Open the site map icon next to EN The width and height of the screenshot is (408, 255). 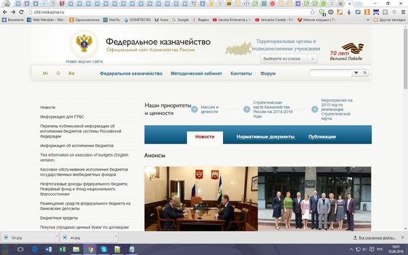(x=58, y=73)
